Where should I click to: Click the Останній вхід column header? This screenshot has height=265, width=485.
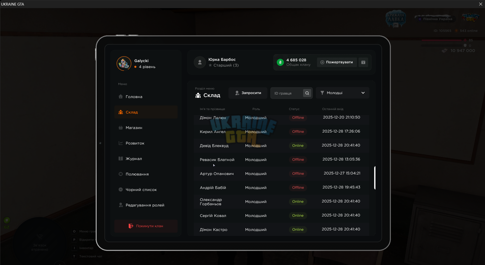[x=333, y=109]
